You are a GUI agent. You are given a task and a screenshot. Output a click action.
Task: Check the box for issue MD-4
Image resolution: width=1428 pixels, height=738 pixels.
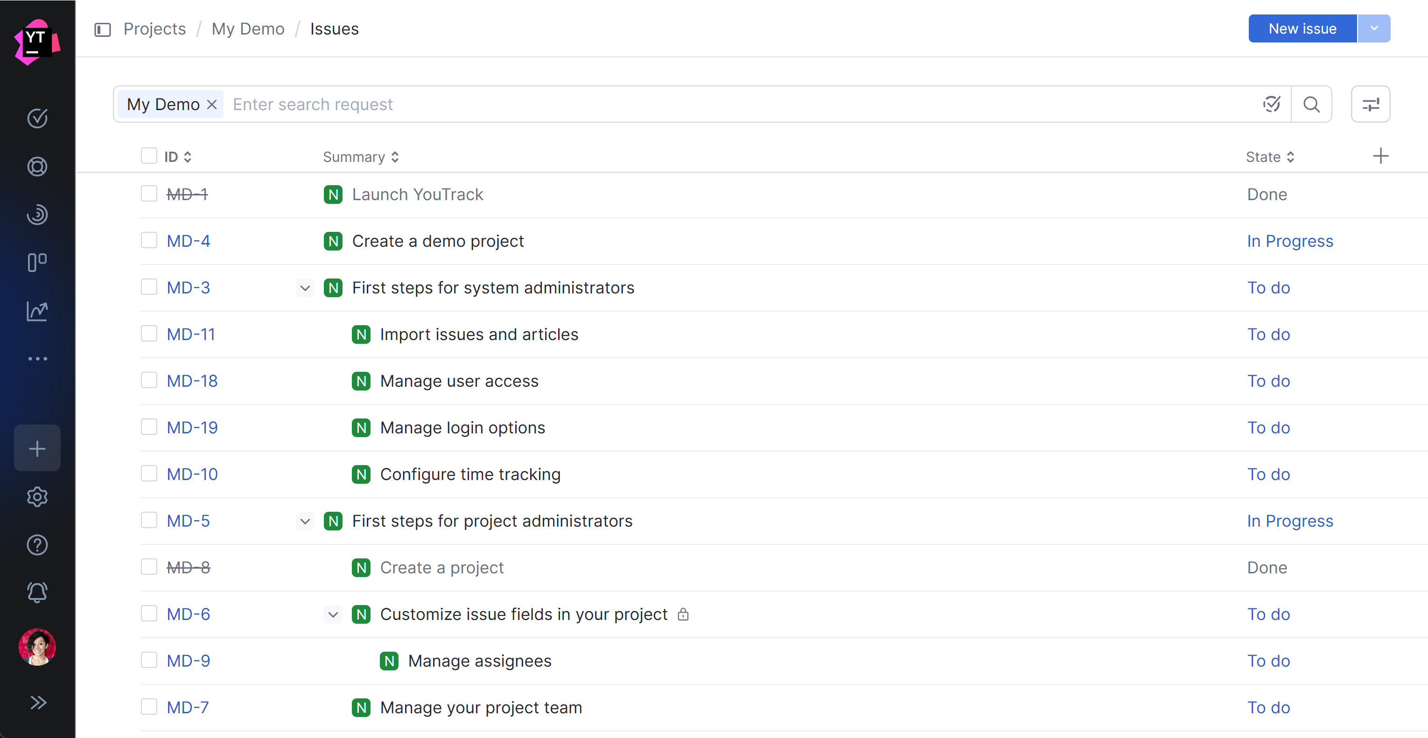148,240
